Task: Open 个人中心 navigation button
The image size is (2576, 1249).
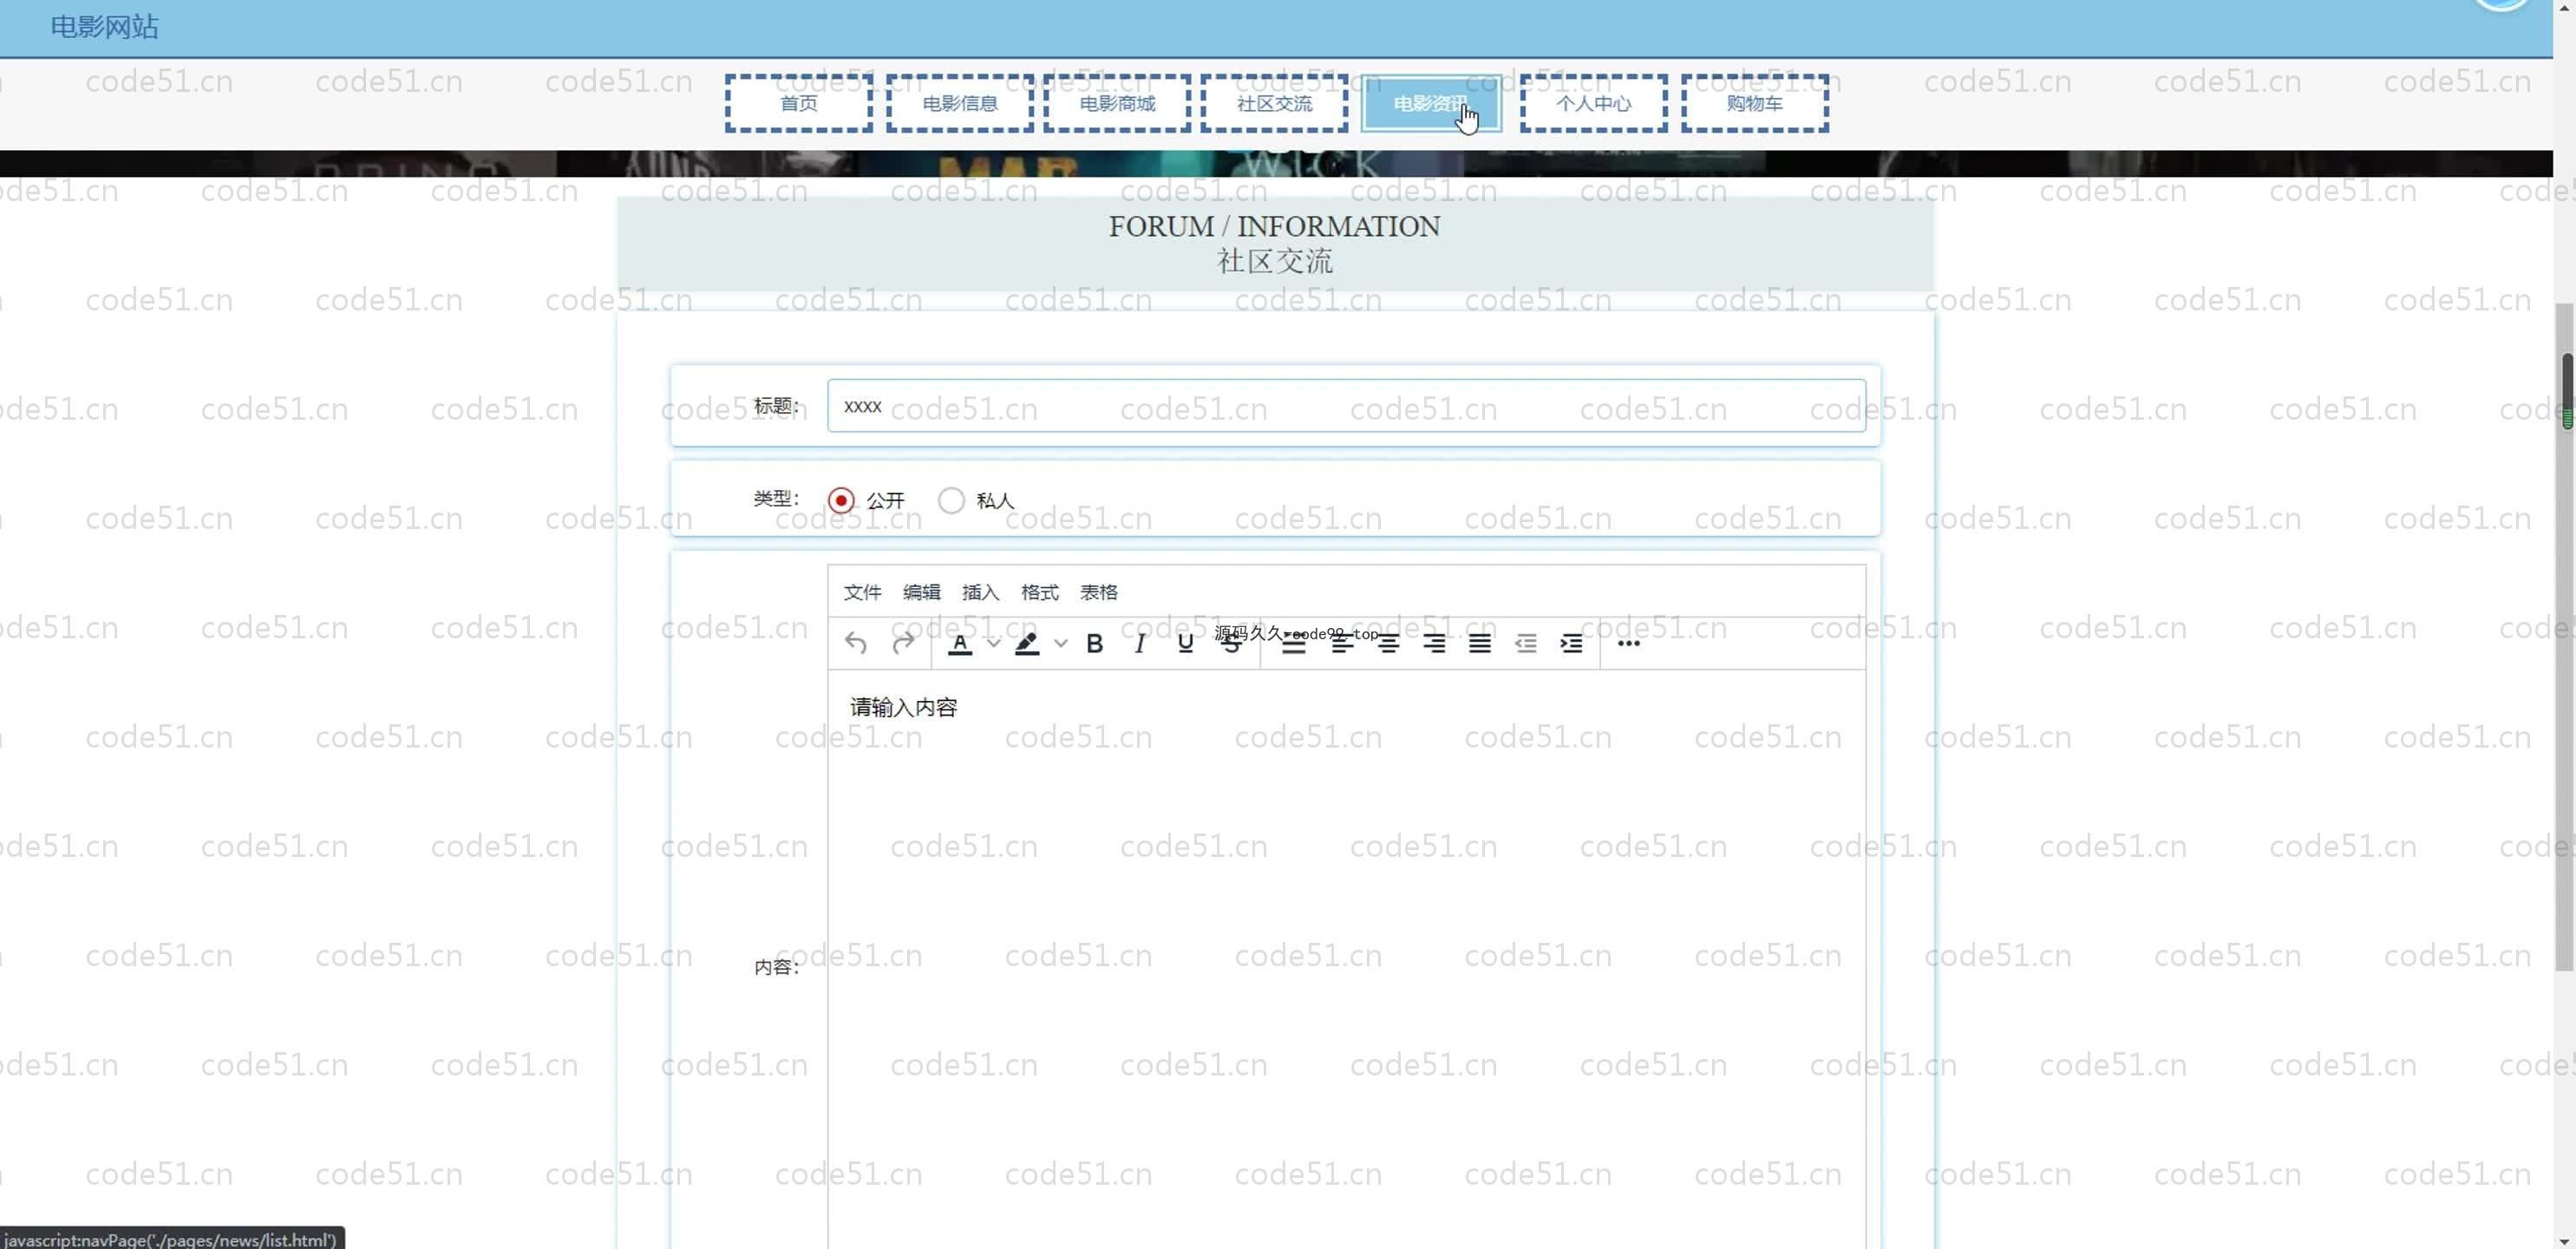Action: 1593,103
